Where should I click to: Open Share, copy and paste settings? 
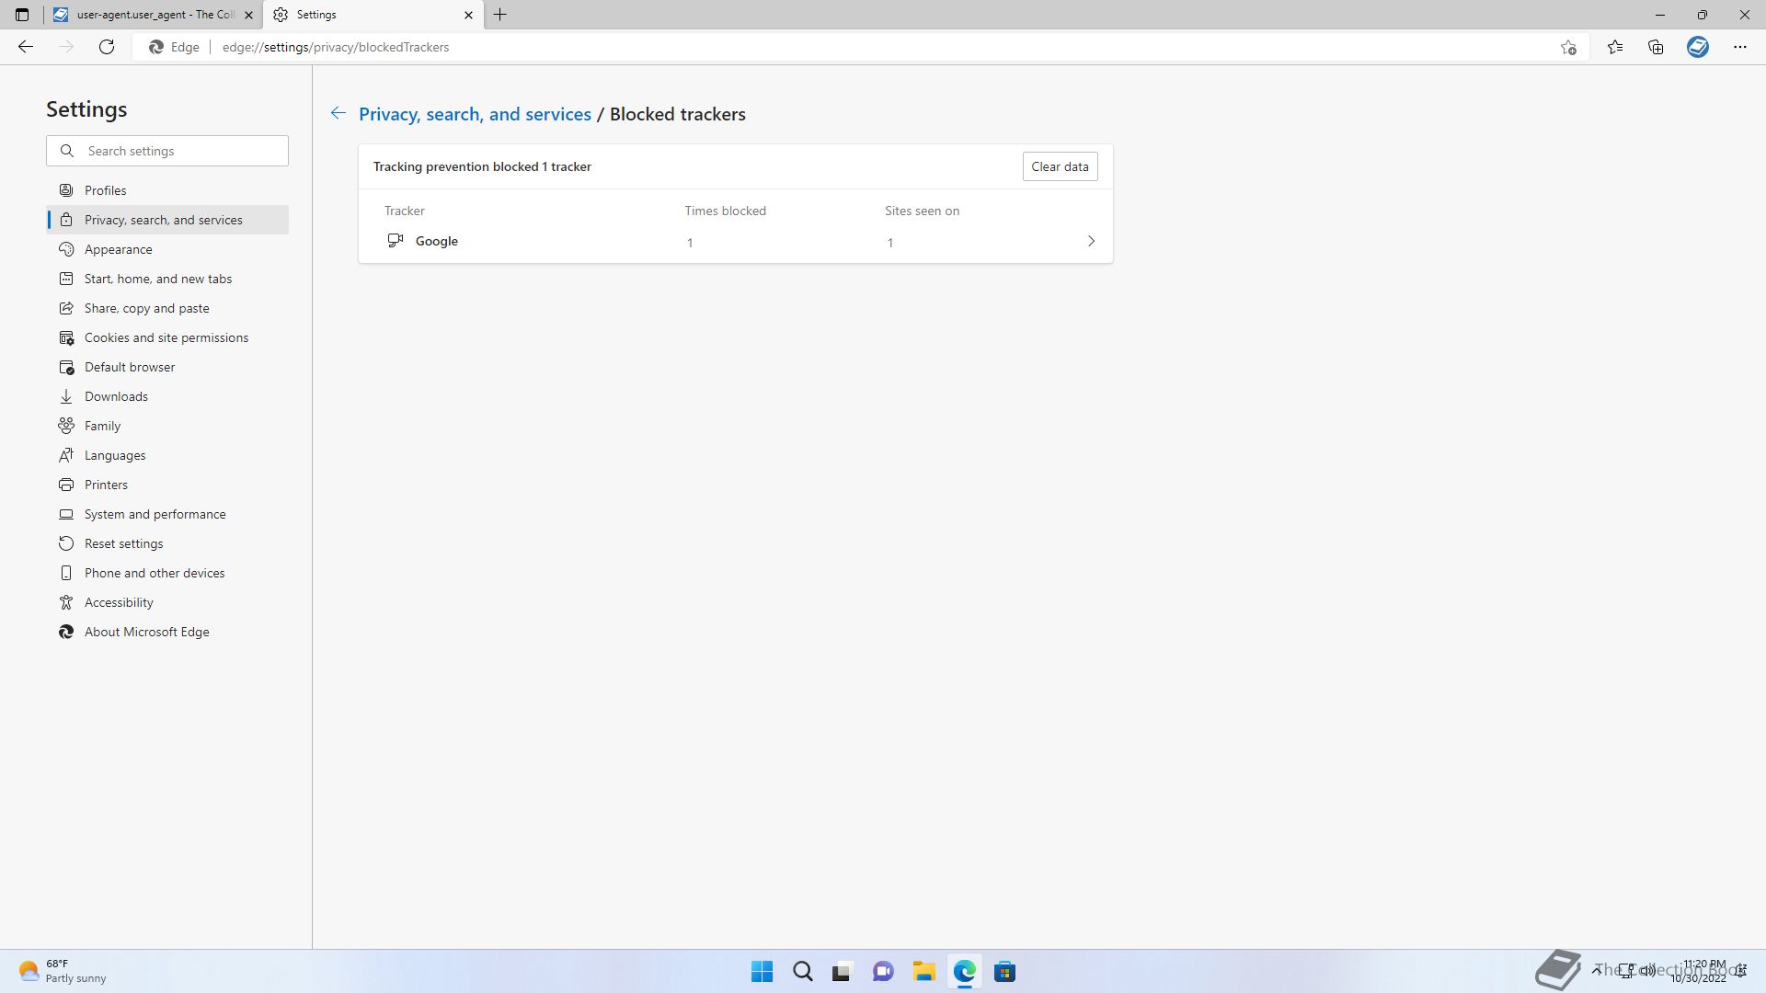(167, 308)
